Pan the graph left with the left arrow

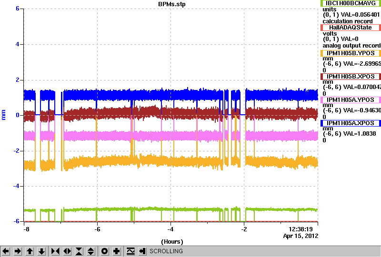(x=6, y=251)
